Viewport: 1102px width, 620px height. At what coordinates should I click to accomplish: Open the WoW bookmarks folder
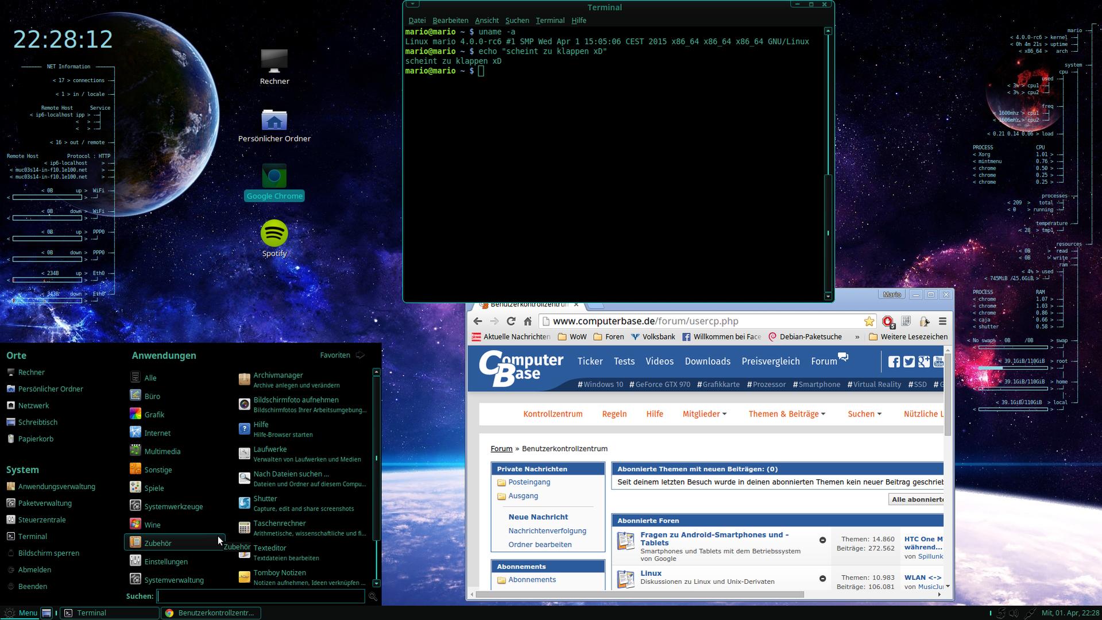(572, 337)
